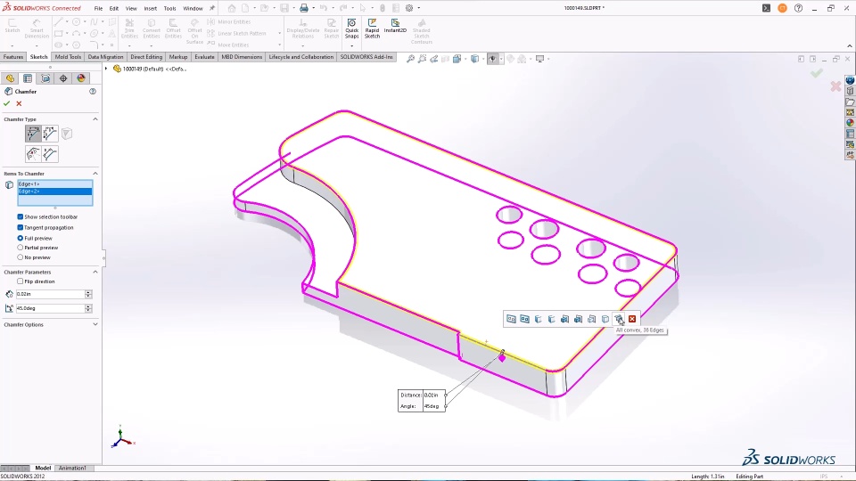This screenshot has height=481, width=856.
Task: Open the File menu
Action: (98, 9)
